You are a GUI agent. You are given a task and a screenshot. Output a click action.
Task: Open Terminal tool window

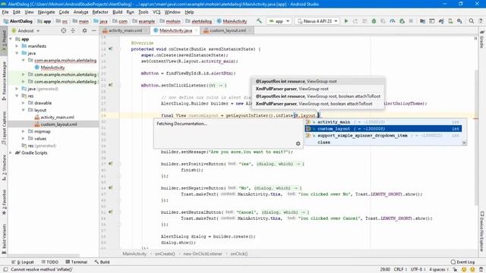pyautogui.click(x=76, y=262)
